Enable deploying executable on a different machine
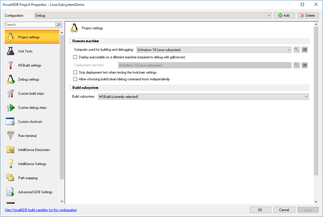Image resolution: width=323 pixels, height=217 pixels. pyautogui.click(x=75, y=57)
